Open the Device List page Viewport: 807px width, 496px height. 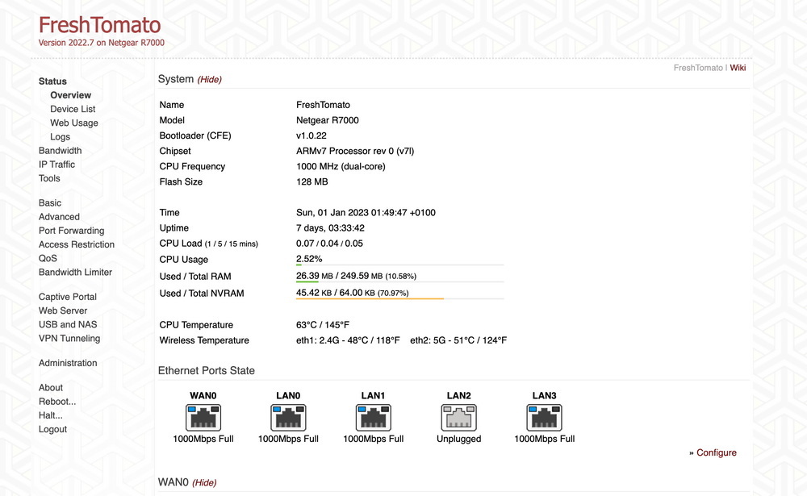pyautogui.click(x=73, y=109)
